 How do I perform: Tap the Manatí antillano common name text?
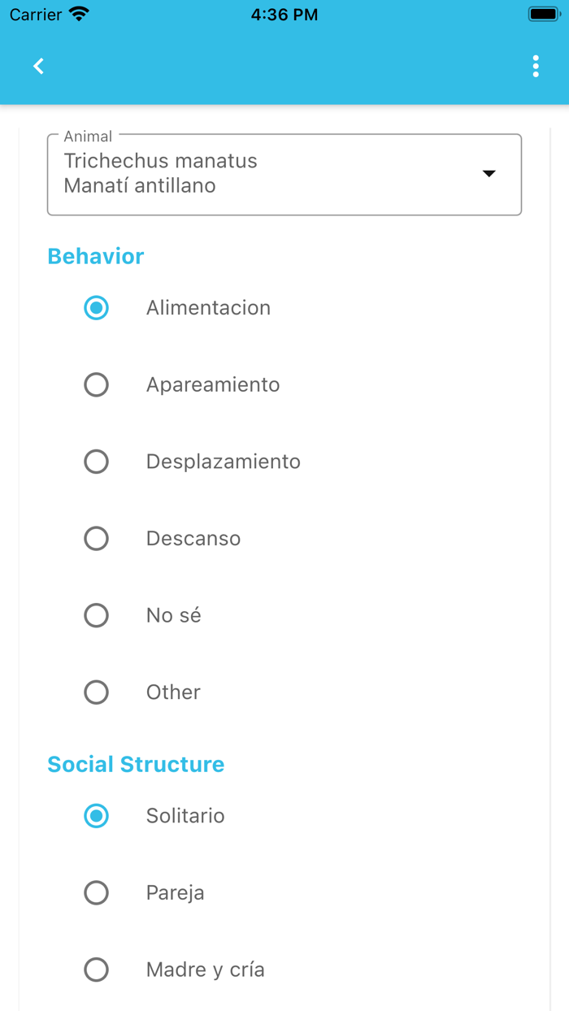point(140,185)
